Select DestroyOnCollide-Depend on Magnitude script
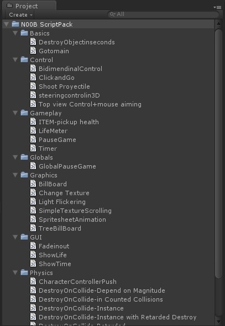225x326 pixels. [x=102, y=291]
